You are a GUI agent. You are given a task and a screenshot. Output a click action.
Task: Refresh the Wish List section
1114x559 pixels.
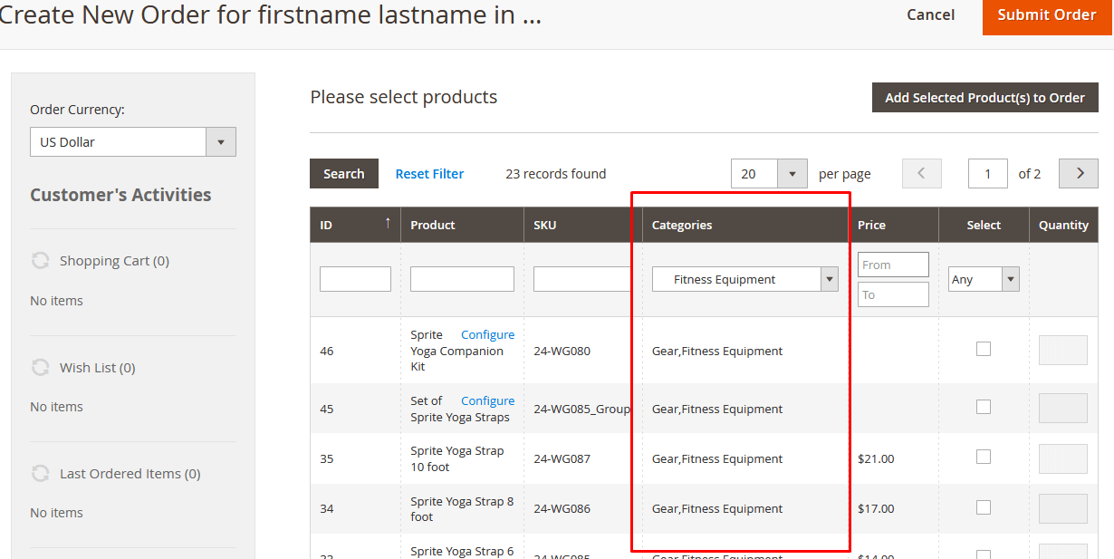40,367
